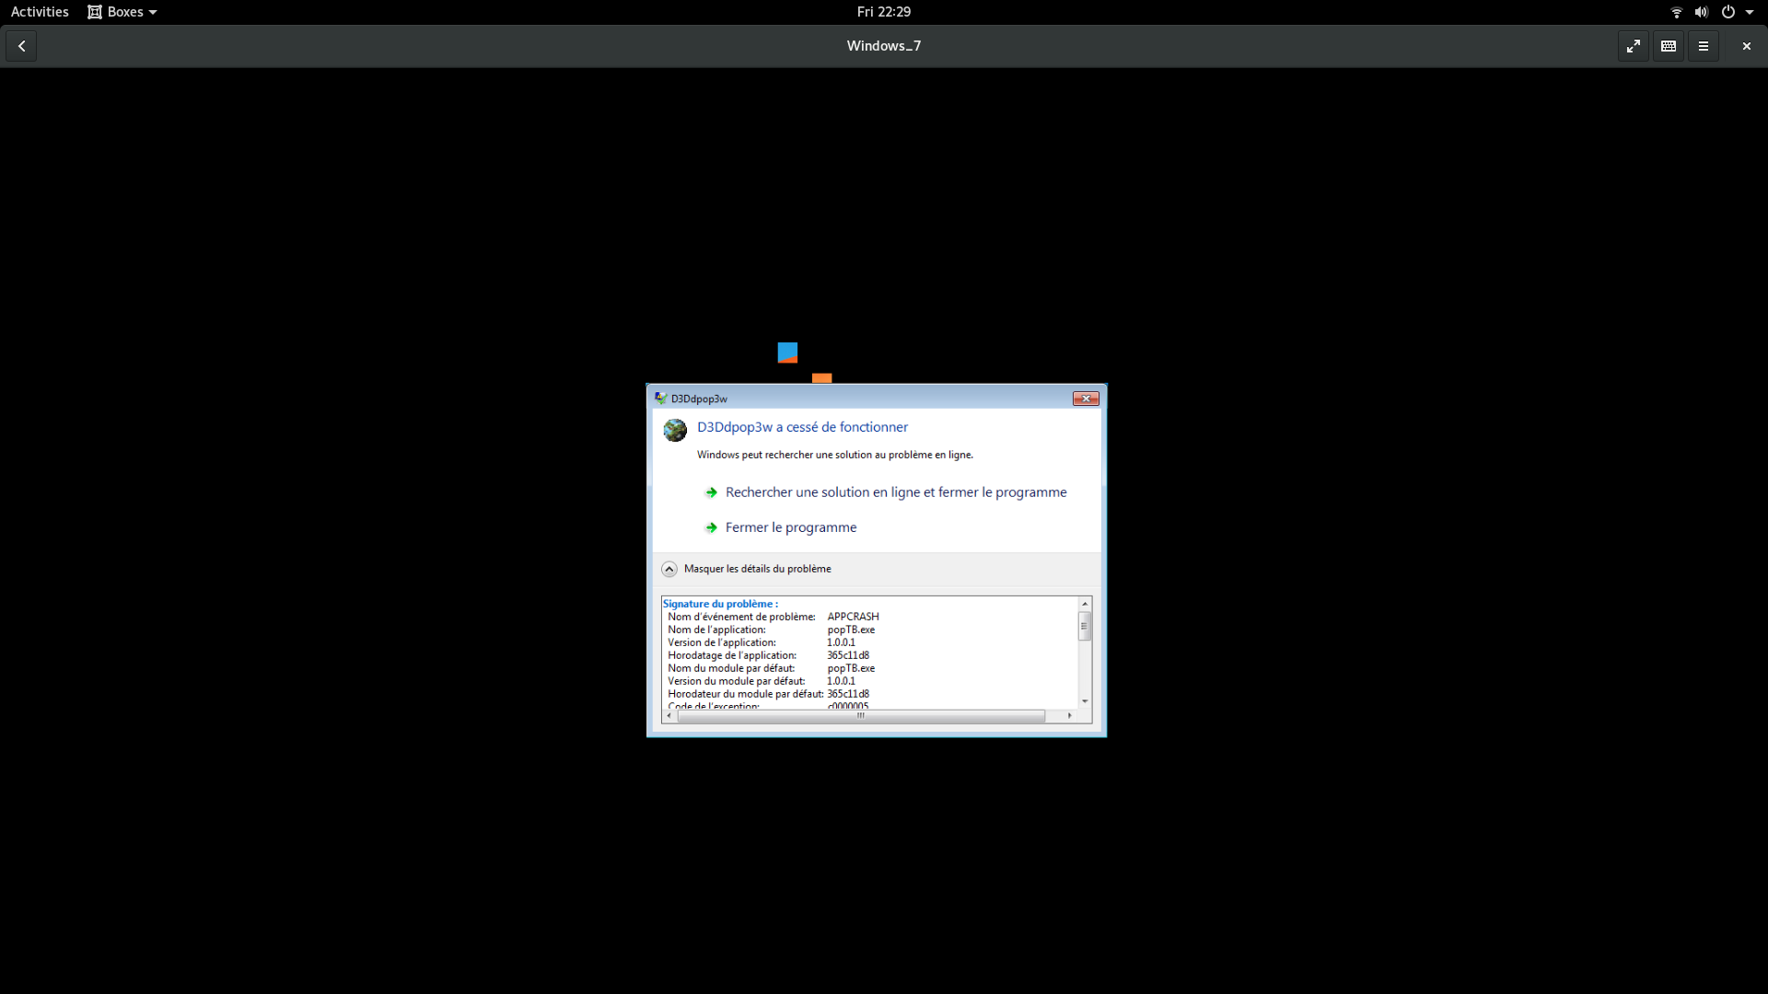Open the Activities overview
This screenshot has width=1768, height=994.
tap(40, 12)
